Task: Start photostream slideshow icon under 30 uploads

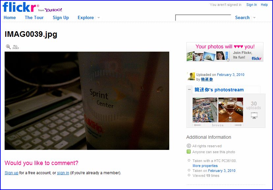Action: 254,116
